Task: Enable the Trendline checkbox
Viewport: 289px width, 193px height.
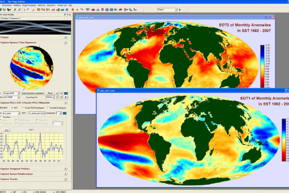Action: 2,116
